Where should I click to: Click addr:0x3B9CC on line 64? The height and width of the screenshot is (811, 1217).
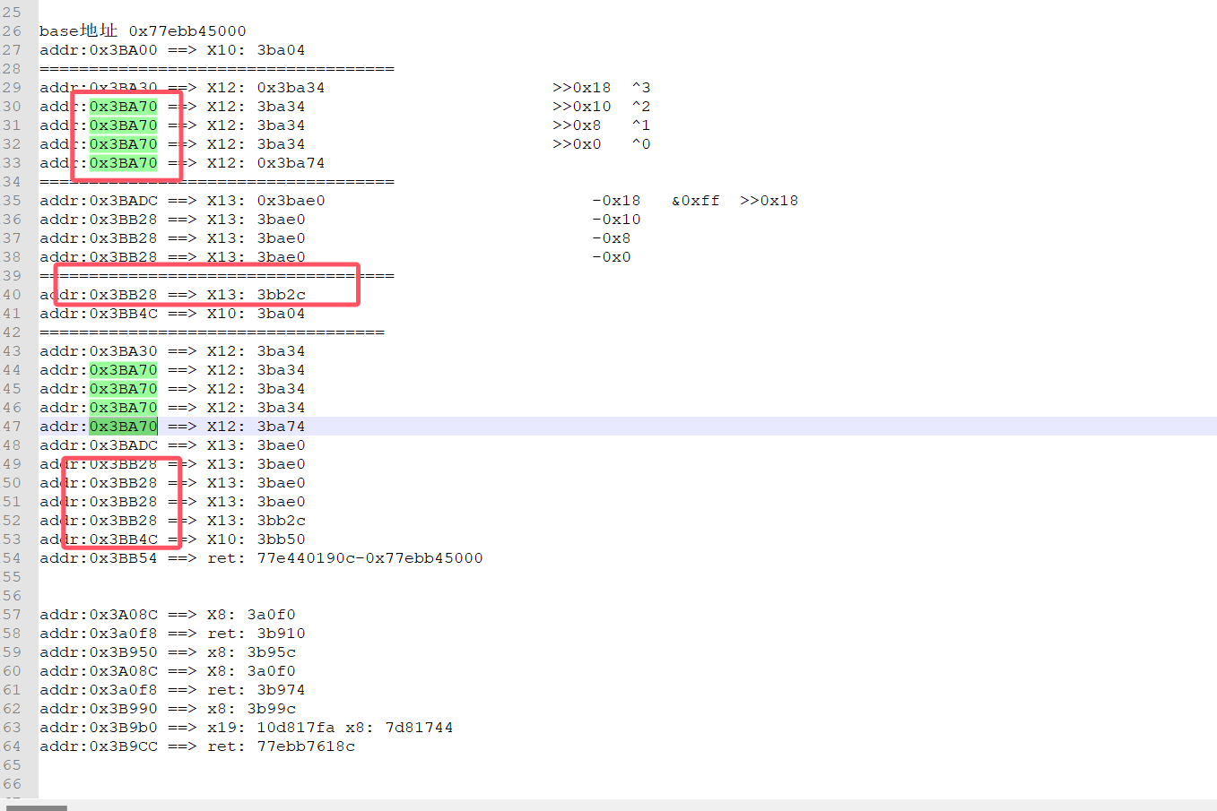(x=99, y=746)
